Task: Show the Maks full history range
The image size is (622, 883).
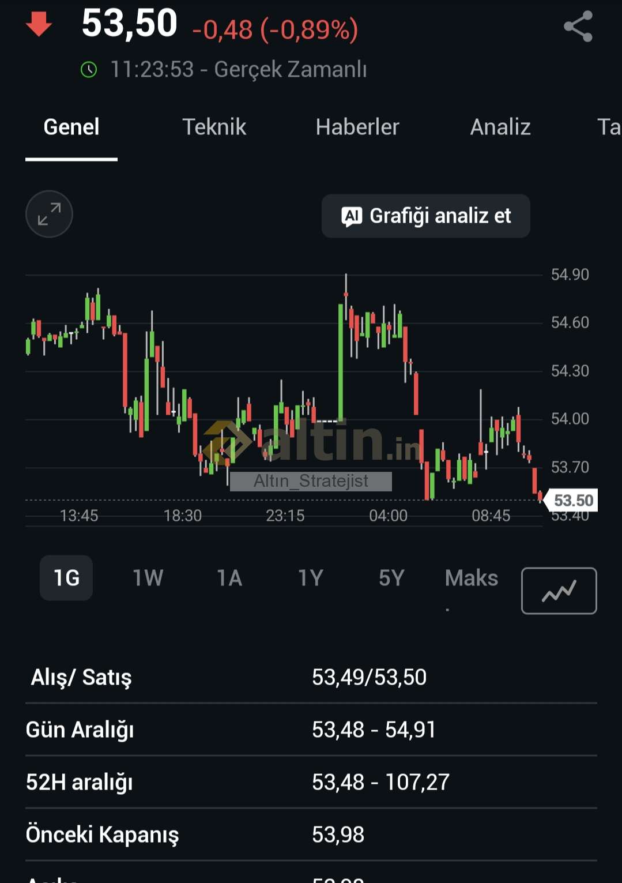Action: [471, 578]
